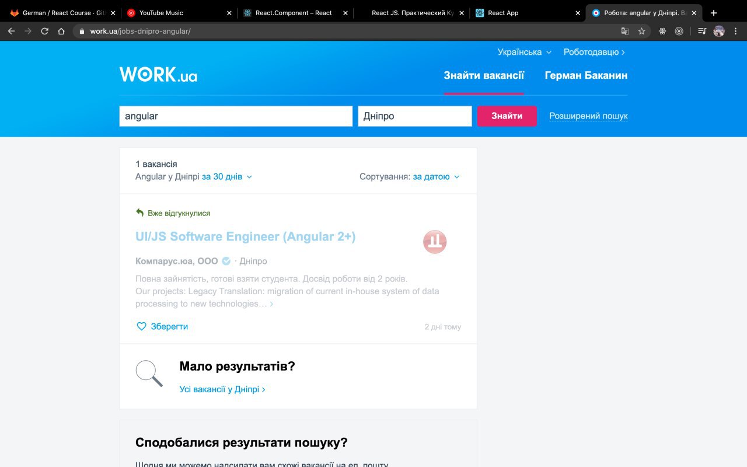Go back to the previous page
Viewport: 747px width, 467px height.
(x=11, y=31)
